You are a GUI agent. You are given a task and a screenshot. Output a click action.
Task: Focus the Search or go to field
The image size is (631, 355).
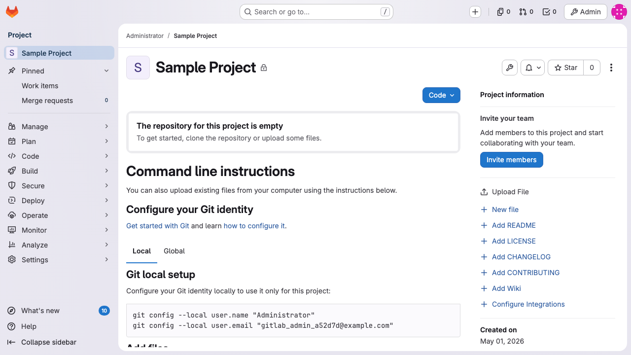(316, 12)
